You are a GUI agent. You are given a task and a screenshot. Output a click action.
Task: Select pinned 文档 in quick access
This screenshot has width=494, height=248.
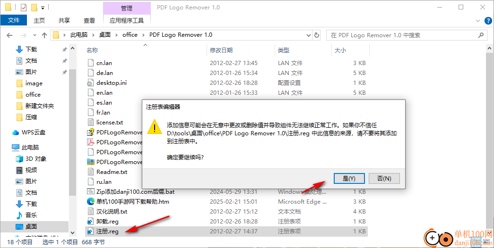[x=31, y=61]
